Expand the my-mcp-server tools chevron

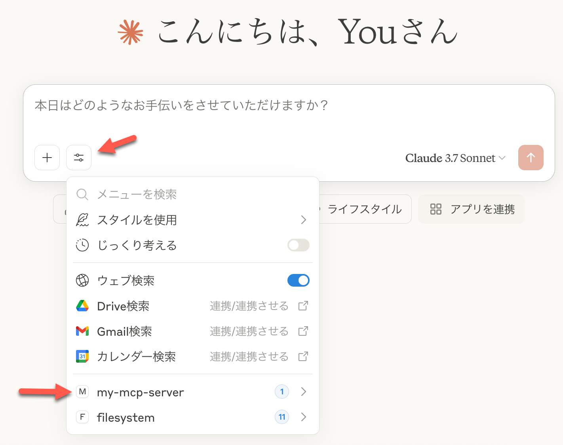tap(304, 392)
